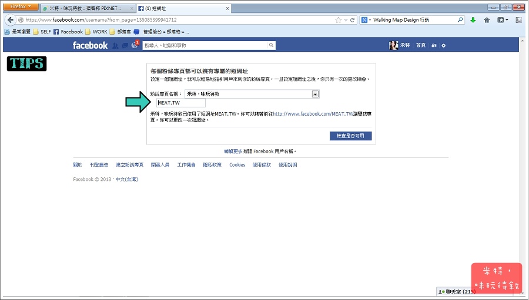Image resolution: width=529 pixels, height=300 pixels.
Task: Open the Facebook settings gear icon
Action: point(444,46)
